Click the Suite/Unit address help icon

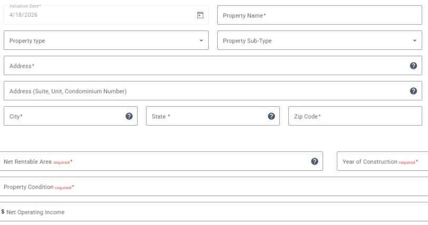click(413, 91)
